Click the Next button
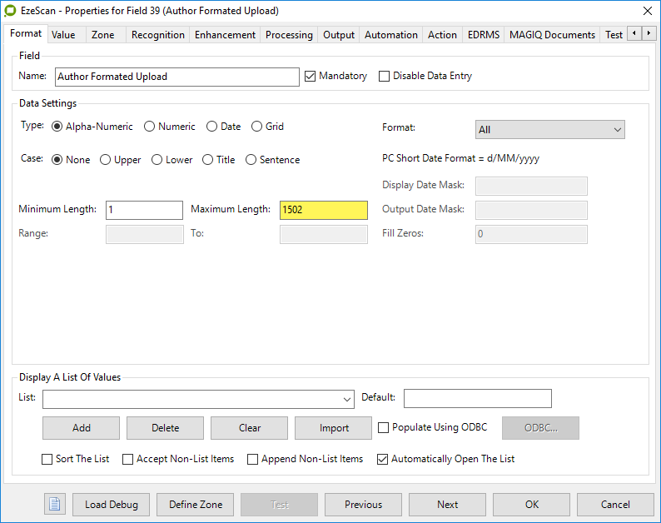 [x=447, y=504]
